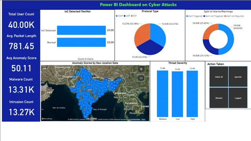Click the IoC Detected bar
Viewport: 251px width, 141px height.
coord(81,30)
